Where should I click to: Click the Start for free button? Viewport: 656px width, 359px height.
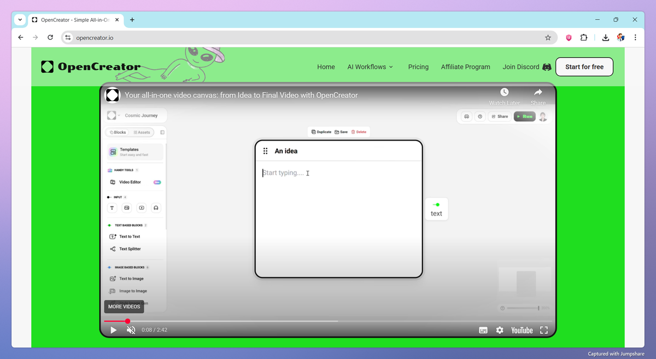[x=584, y=67]
